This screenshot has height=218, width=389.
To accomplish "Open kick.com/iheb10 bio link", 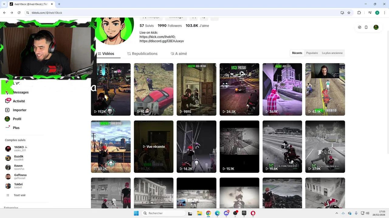I will (157, 37).
